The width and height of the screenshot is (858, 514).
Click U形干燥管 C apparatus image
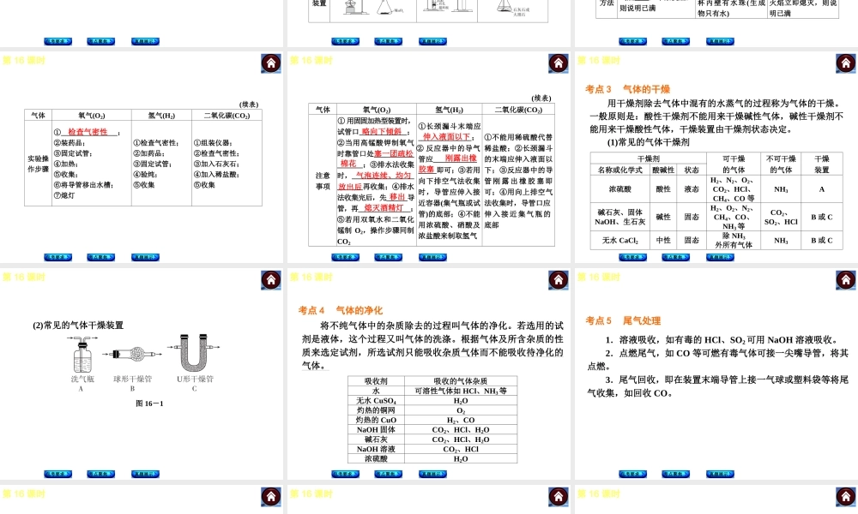pos(194,352)
